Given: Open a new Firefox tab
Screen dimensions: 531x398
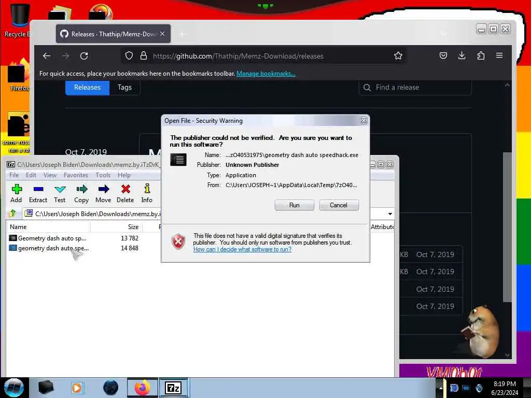Looking at the screenshot, I should pyautogui.click(x=182, y=34).
